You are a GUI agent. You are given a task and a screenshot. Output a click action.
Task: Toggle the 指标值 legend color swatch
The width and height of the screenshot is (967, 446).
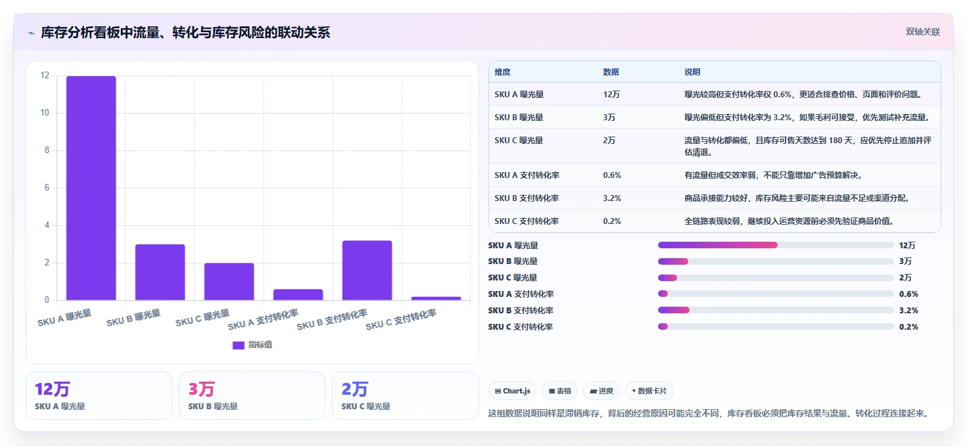coord(239,345)
